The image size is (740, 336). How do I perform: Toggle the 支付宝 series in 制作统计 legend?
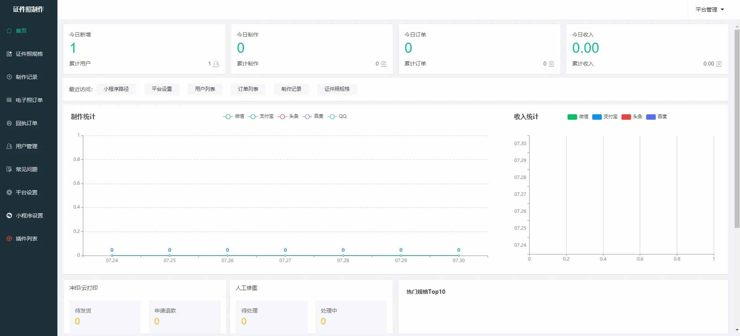click(261, 117)
